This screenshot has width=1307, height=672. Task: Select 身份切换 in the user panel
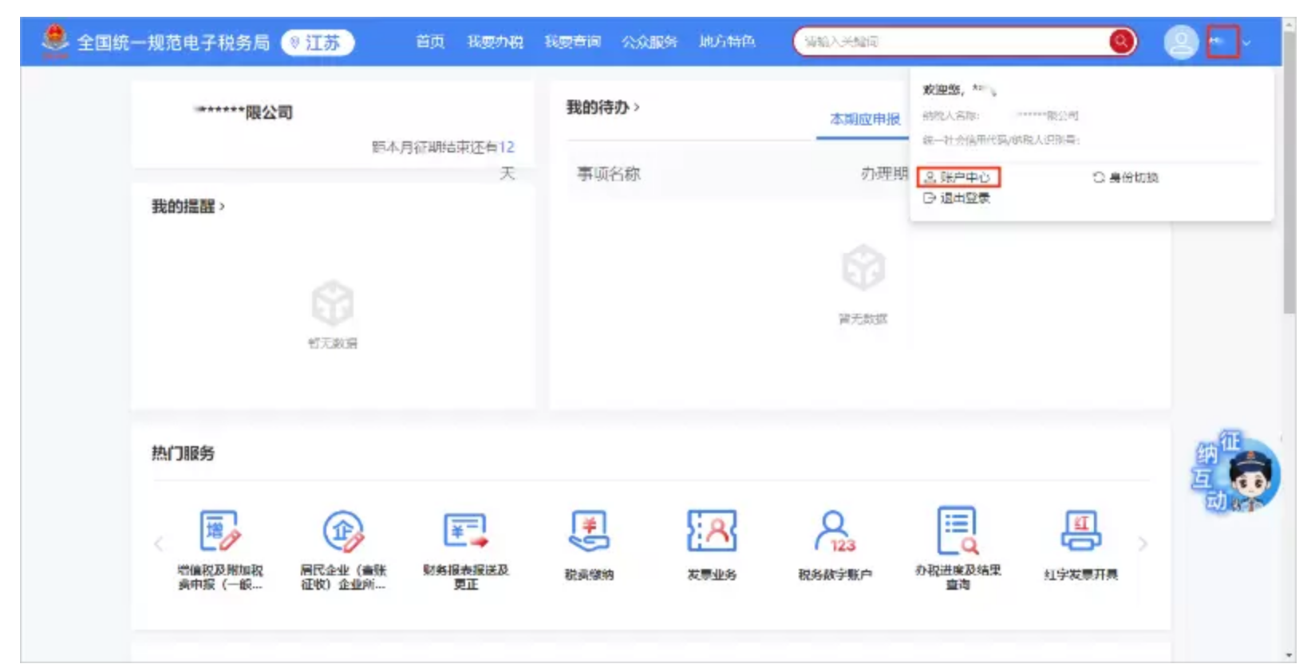point(1126,177)
